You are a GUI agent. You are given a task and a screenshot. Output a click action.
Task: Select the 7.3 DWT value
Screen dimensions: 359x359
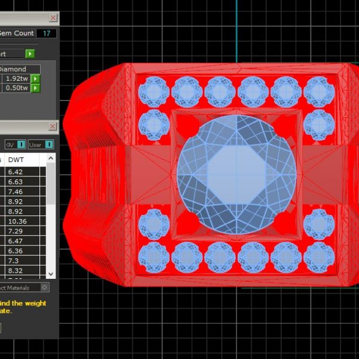point(22,260)
